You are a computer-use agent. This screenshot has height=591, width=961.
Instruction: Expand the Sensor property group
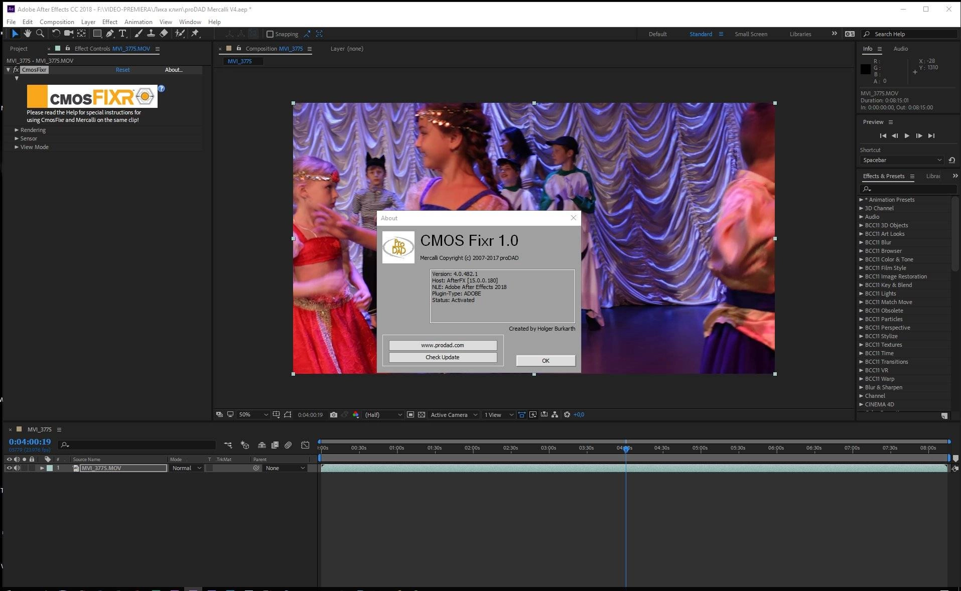(x=17, y=138)
